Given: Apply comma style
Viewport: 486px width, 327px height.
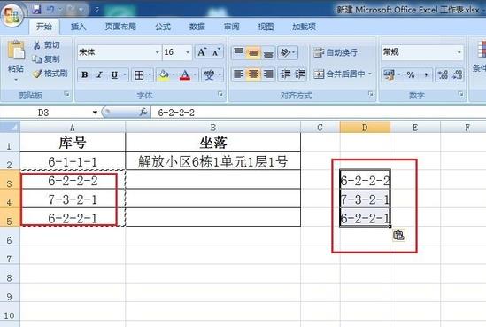Looking at the screenshot, I should coord(426,74).
